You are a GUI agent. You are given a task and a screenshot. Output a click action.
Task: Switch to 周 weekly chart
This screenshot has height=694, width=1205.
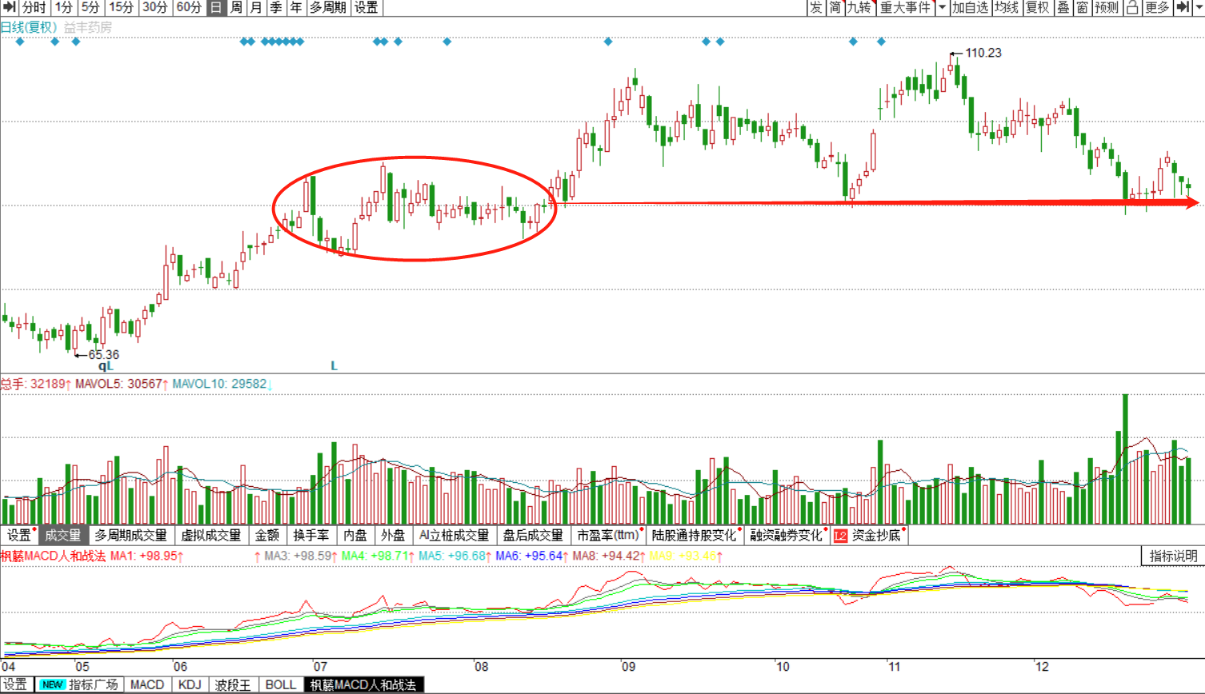click(236, 7)
